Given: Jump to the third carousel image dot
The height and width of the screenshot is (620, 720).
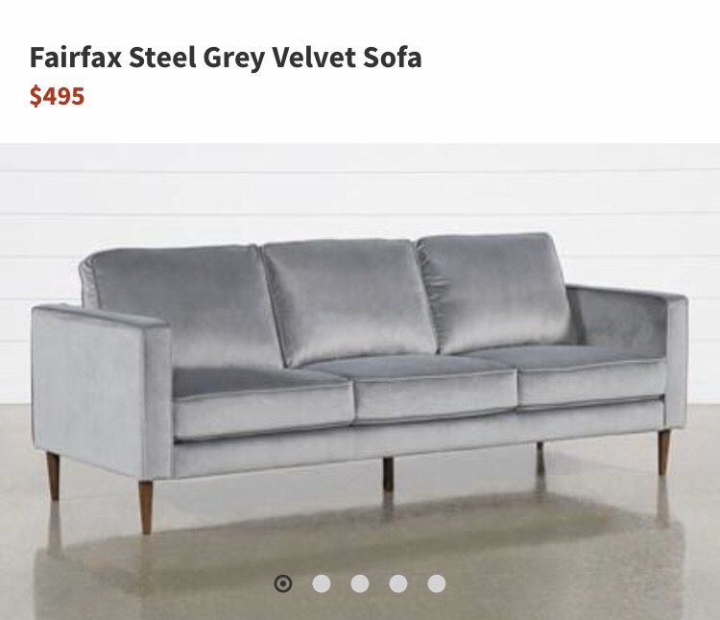Looking at the screenshot, I should (360, 584).
